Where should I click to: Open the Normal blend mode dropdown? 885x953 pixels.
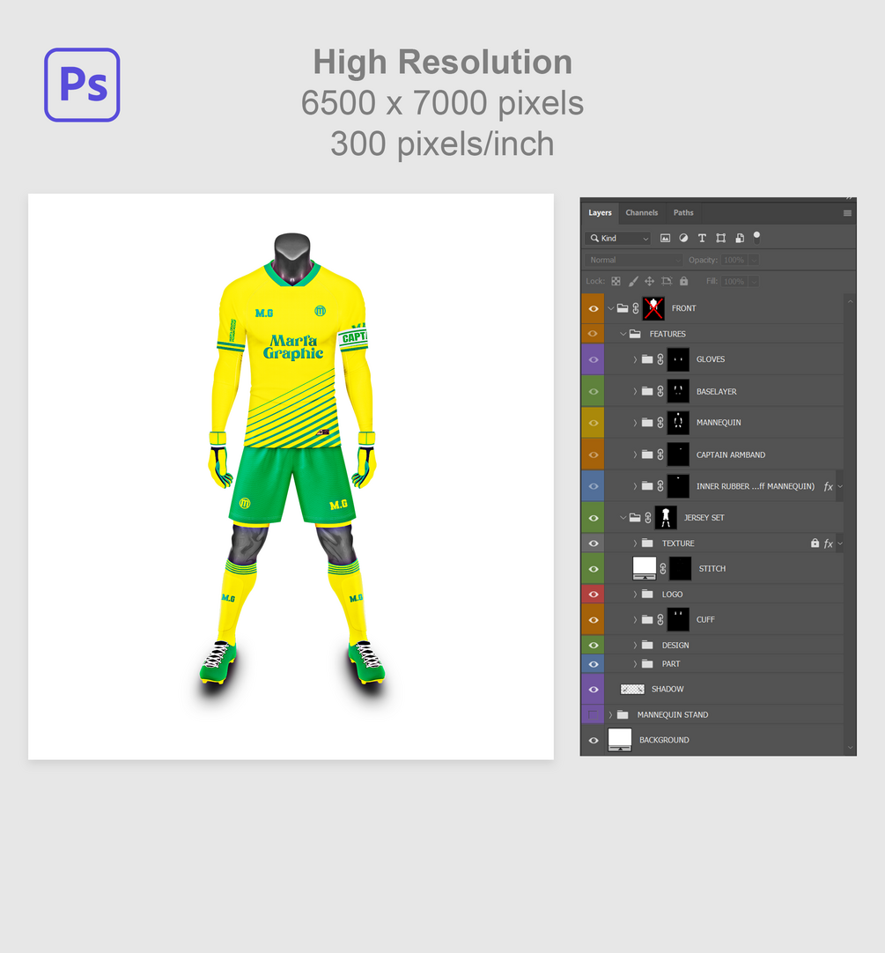[634, 260]
